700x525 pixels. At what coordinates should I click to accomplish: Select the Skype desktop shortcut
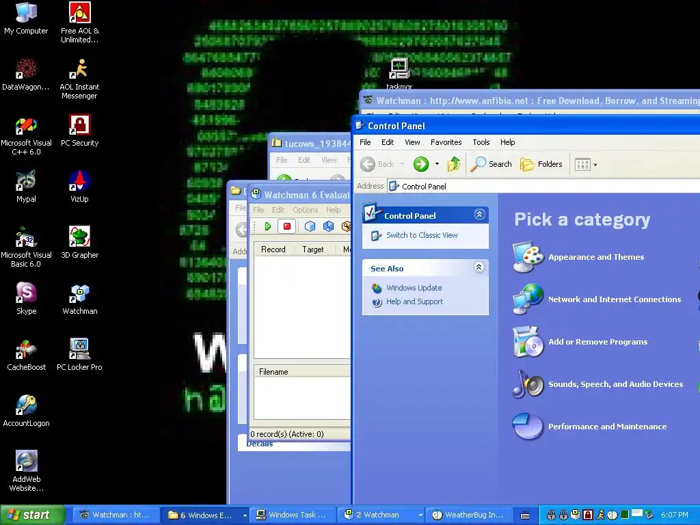click(26, 299)
